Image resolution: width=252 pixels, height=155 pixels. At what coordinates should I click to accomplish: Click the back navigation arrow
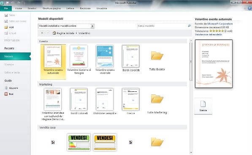pyautogui.click(x=42, y=33)
